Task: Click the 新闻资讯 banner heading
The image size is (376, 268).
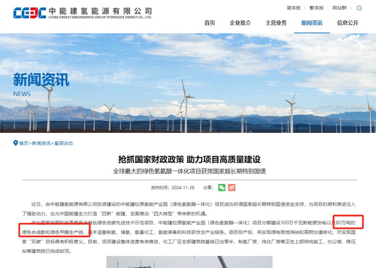Action: [x=41, y=80]
